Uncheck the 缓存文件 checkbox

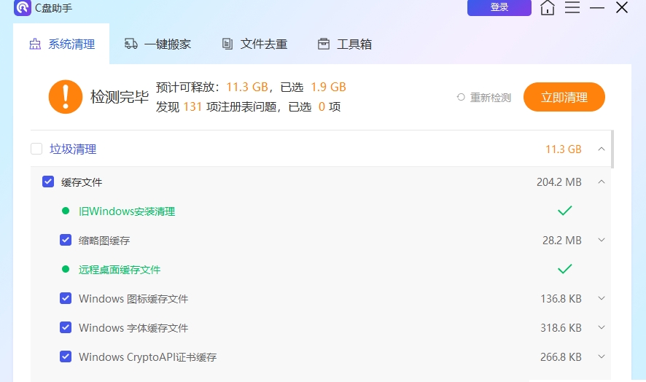pyautogui.click(x=48, y=182)
